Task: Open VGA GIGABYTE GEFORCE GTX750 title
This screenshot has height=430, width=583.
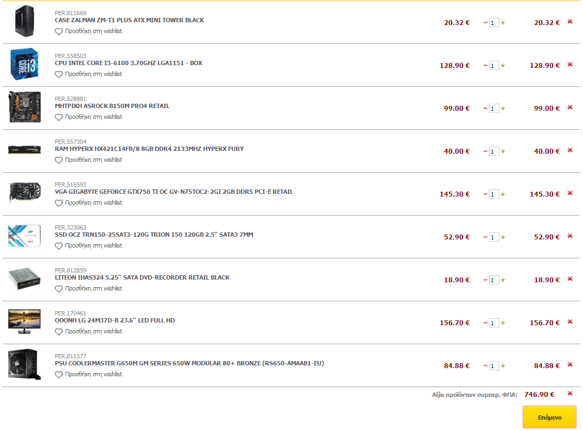Action: click(x=174, y=192)
